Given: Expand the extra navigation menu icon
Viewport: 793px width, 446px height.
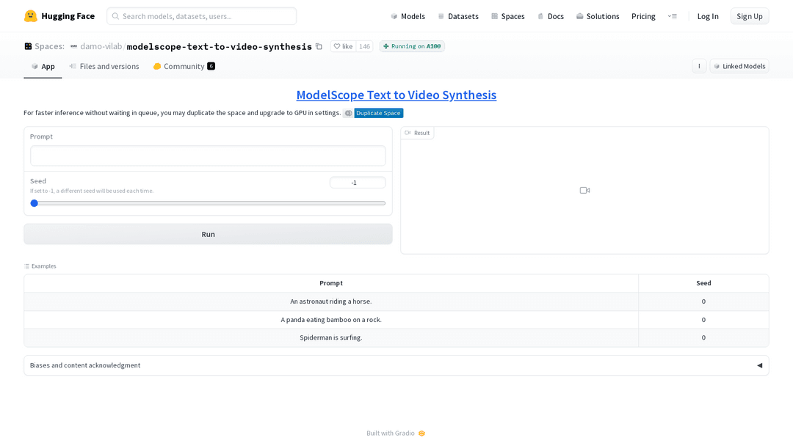Looking at the screenshot, I should [672, 16].
